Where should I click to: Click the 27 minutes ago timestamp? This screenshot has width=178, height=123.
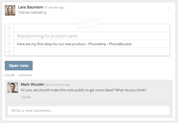54,8
